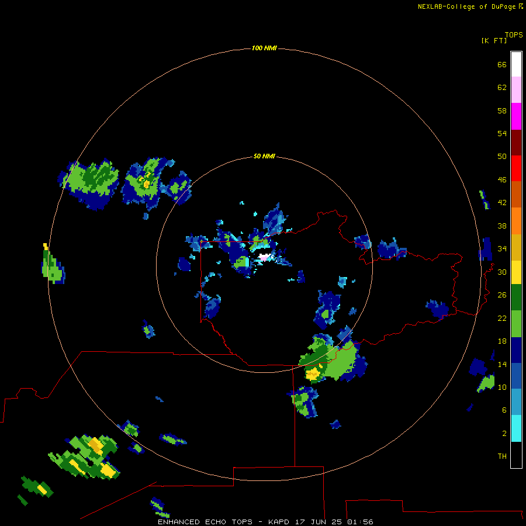The image size is (526, 526).
Task: Click the white top swatch in the TOPS legend
Action: (x=516, y=64)
